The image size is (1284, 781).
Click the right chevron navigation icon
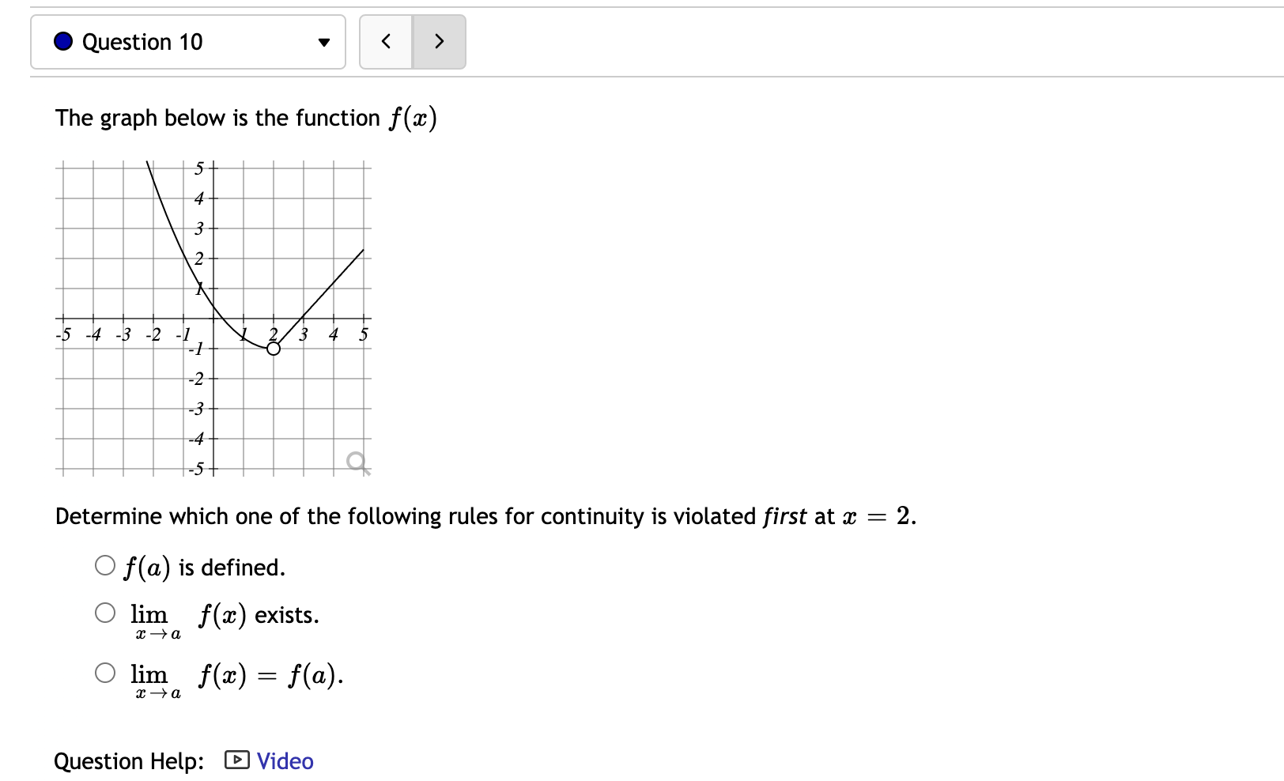point(440,41)
